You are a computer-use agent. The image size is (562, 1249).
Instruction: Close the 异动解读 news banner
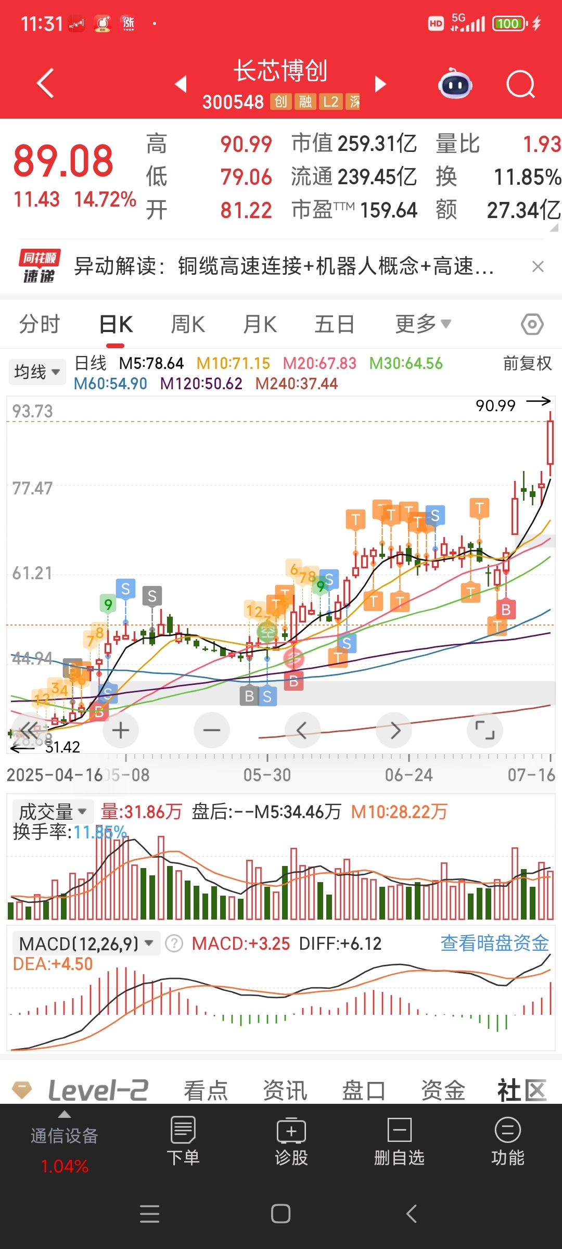click(x=538, y=266)
